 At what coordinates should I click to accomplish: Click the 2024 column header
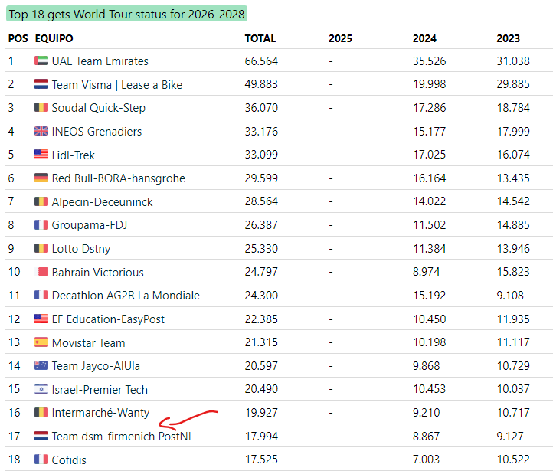424,38
